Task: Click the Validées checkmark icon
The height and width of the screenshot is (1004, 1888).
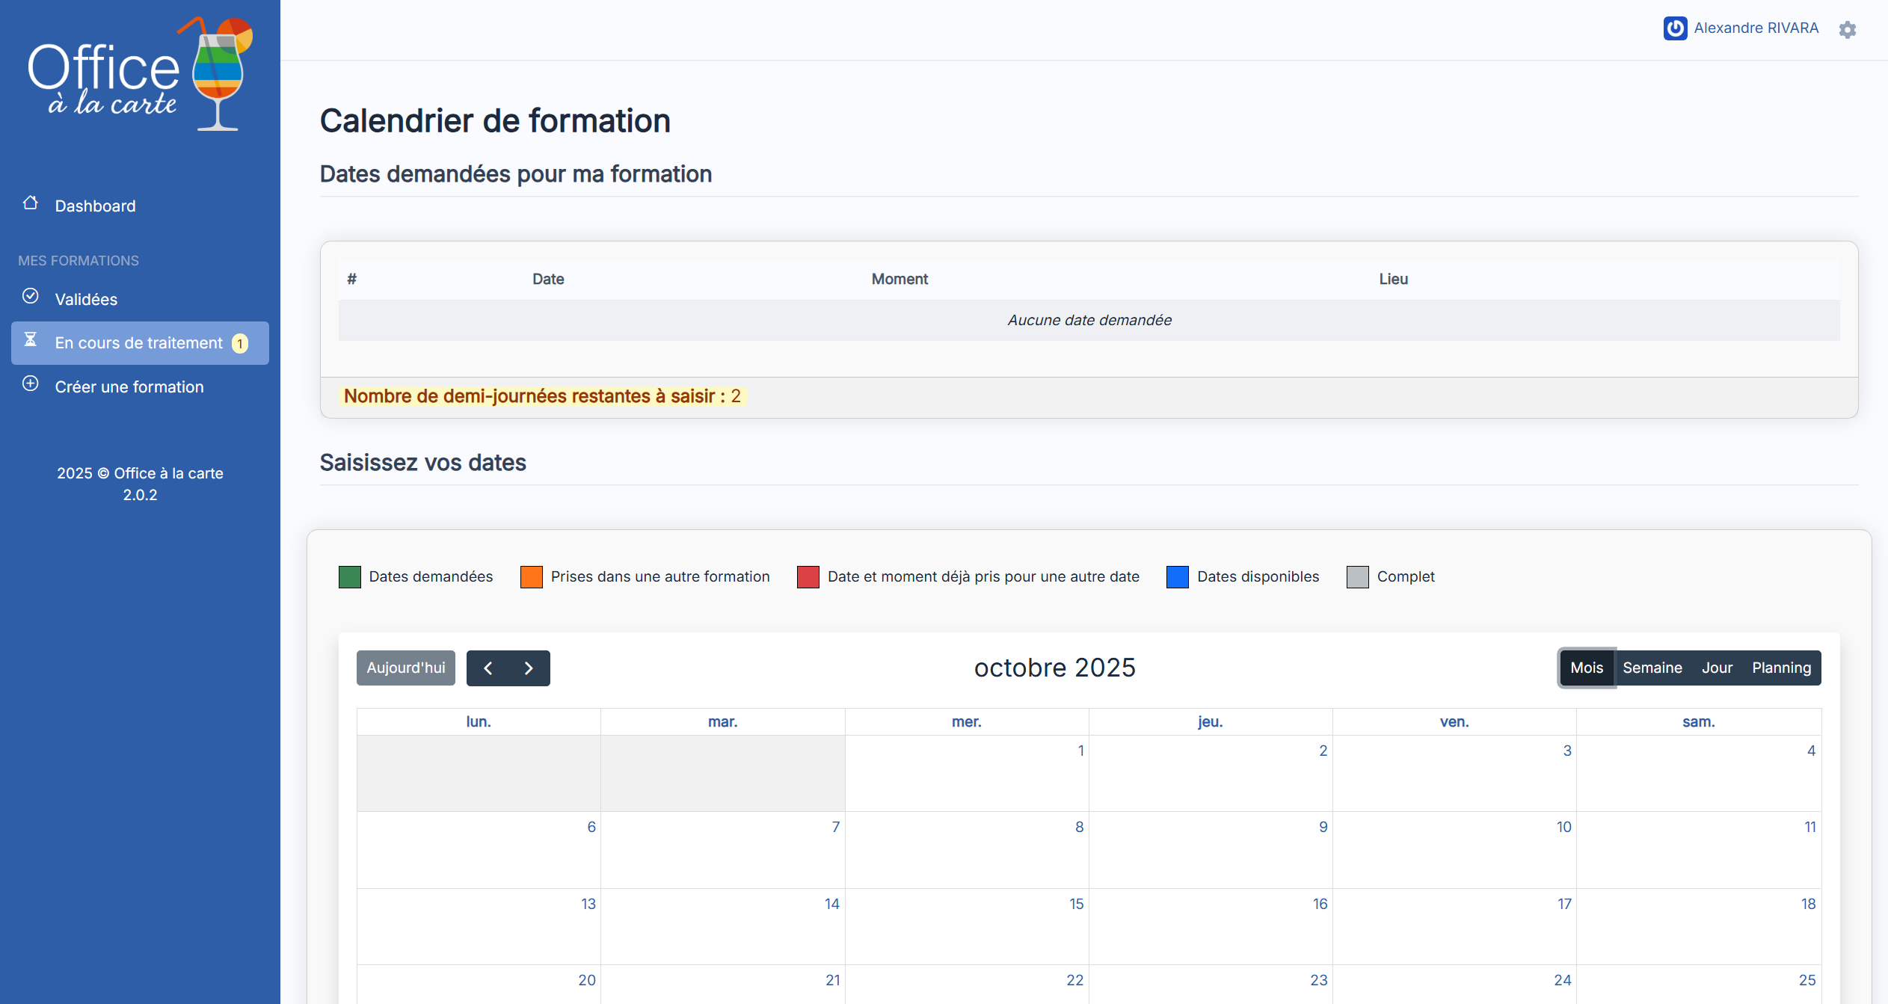Action: (30, 297)
